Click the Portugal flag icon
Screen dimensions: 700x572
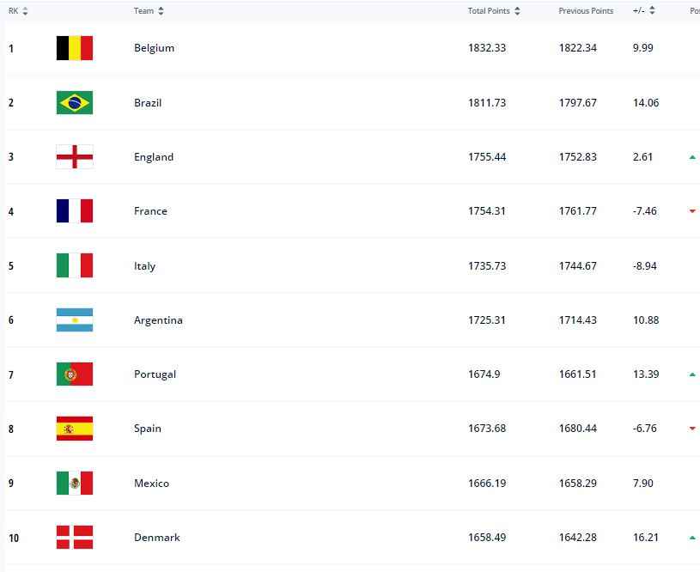tap(75, 374)
